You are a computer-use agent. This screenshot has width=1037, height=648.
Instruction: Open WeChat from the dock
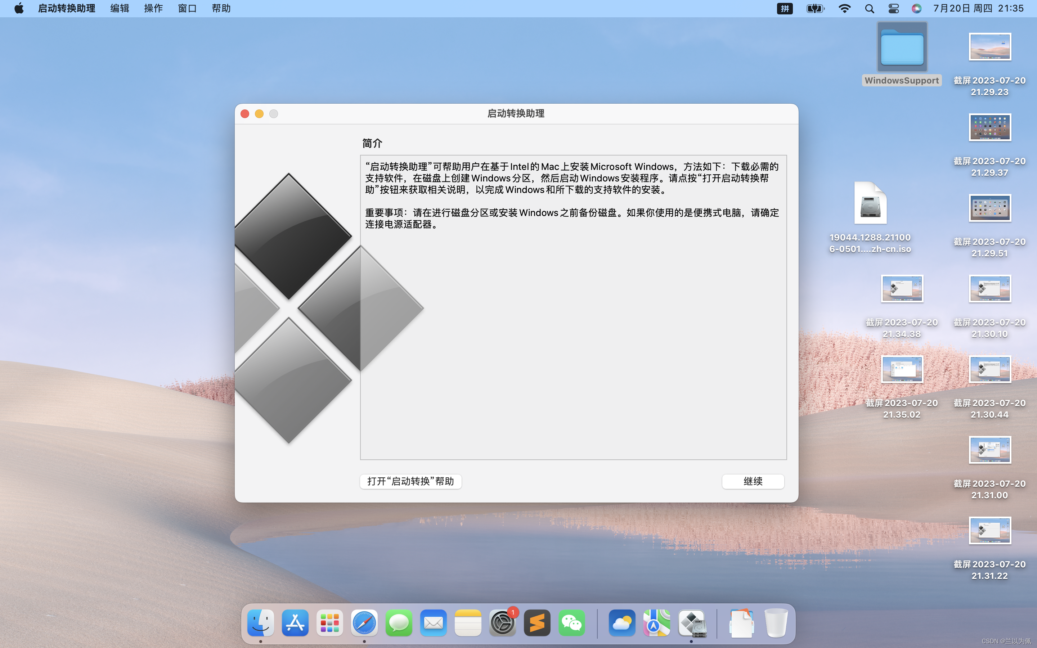(x=572, y=623)
